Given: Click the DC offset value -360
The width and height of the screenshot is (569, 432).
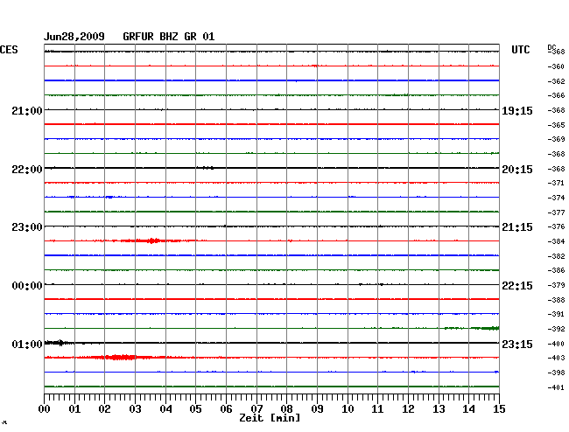Looking at the screenshot, I should [556, 66].
